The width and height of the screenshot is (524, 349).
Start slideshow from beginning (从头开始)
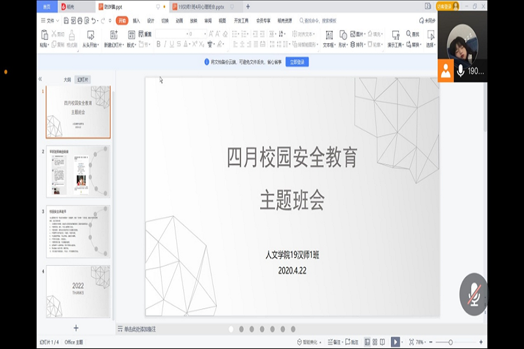(x=90, y=36)
